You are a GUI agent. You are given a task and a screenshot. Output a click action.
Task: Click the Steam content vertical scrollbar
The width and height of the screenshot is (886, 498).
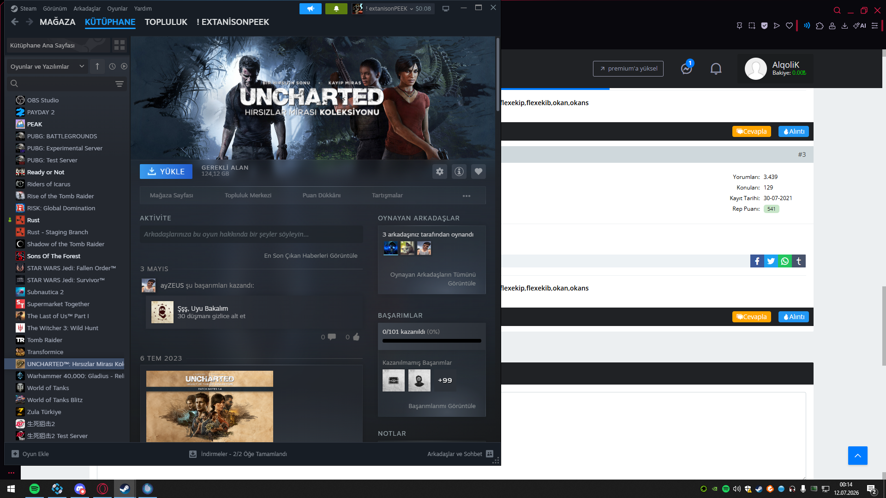point(498,74)
